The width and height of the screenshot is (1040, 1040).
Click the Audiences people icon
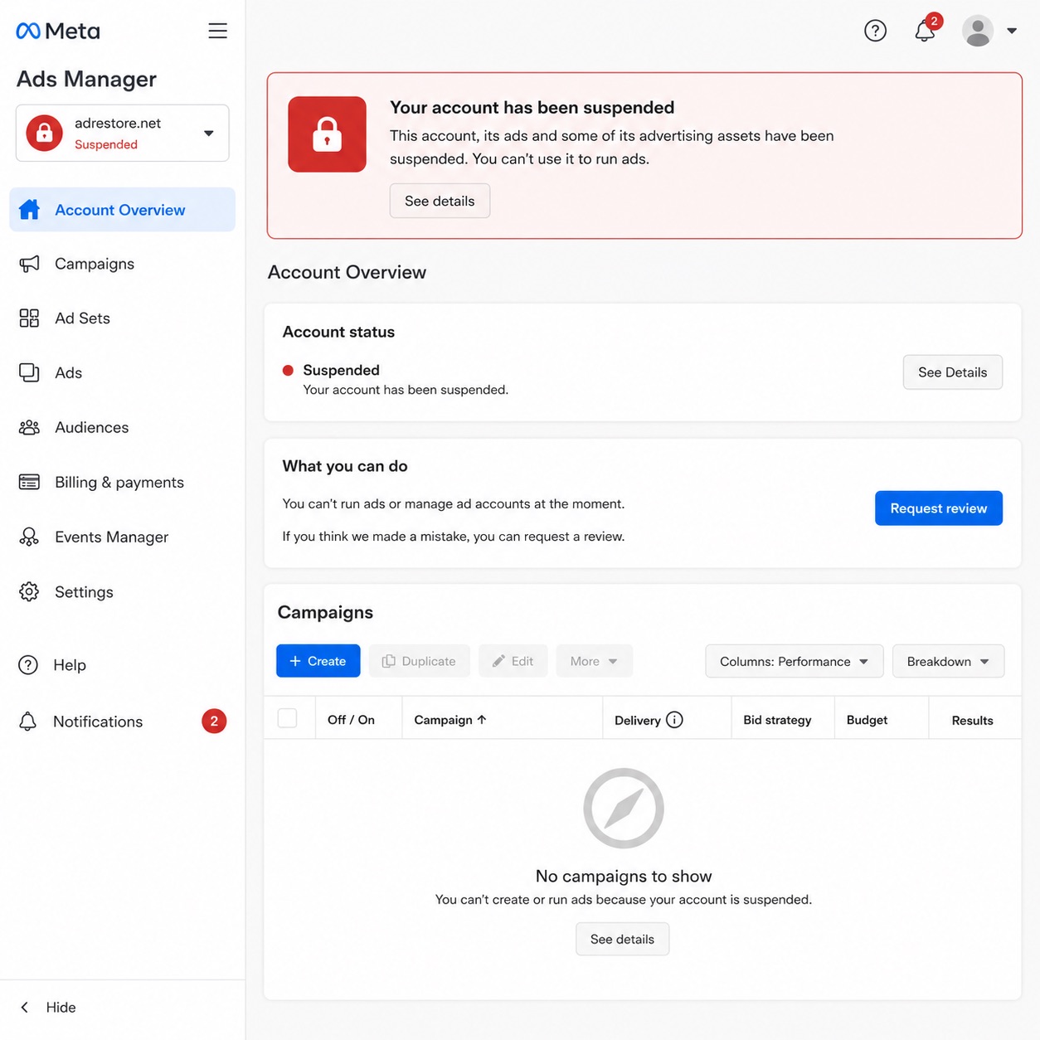pyautogui.click(x=29, y=428)
